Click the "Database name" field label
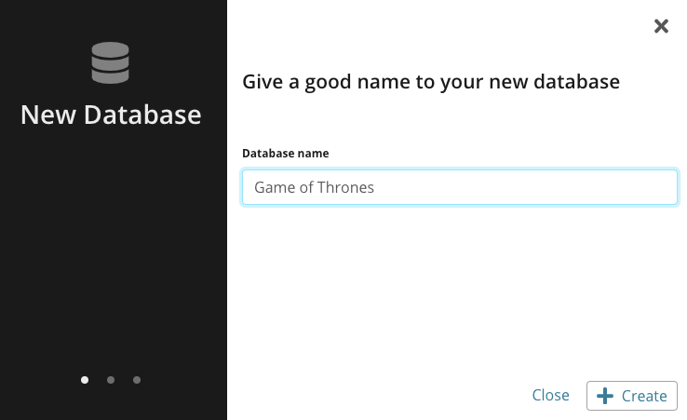 tap(285, 154)
